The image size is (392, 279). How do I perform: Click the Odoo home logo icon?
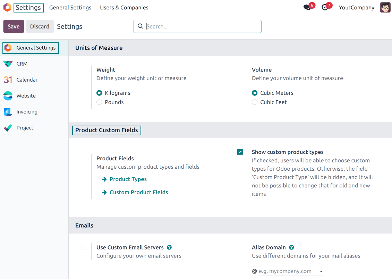coord(7,8)
